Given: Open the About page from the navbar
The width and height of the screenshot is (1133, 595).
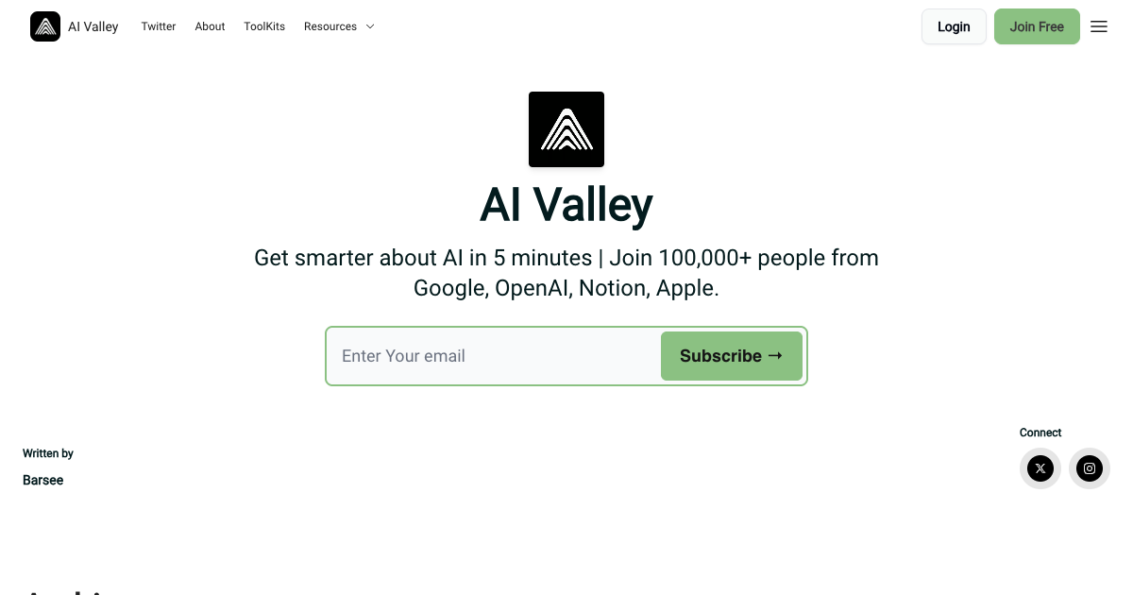Looking at the screenshot, I should pyautogui.click(x=210, y=26).
